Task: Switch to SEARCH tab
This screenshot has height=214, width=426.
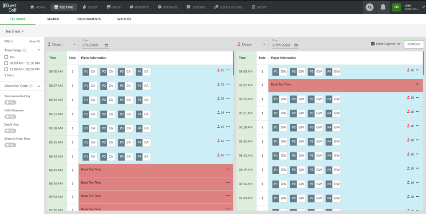Action: point(53,19)
